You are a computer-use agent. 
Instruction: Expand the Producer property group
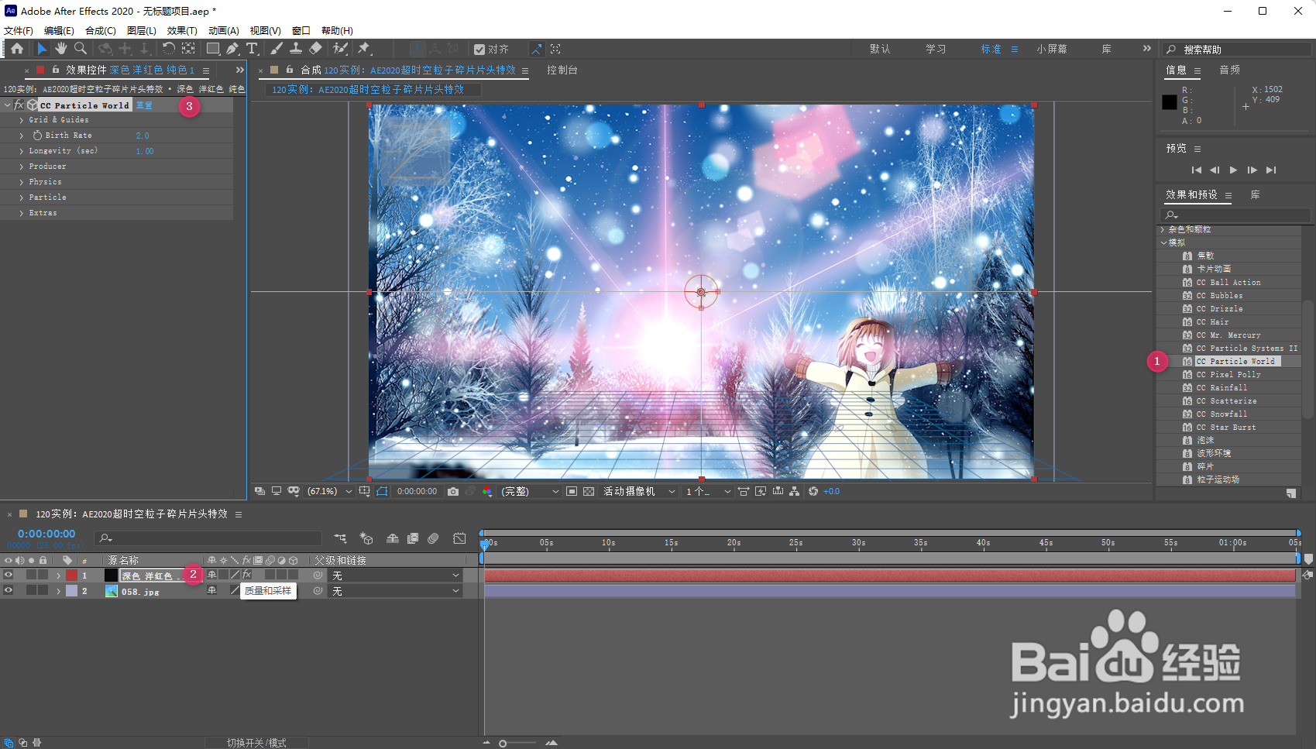[22, 167]
